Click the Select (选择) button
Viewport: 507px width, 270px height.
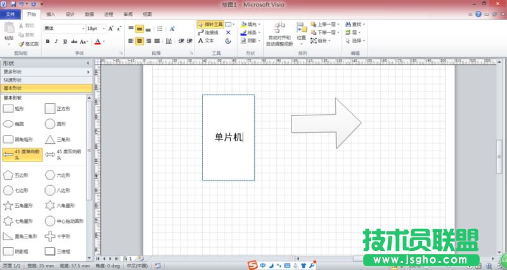pyautogui.click(x=355, y=41)
